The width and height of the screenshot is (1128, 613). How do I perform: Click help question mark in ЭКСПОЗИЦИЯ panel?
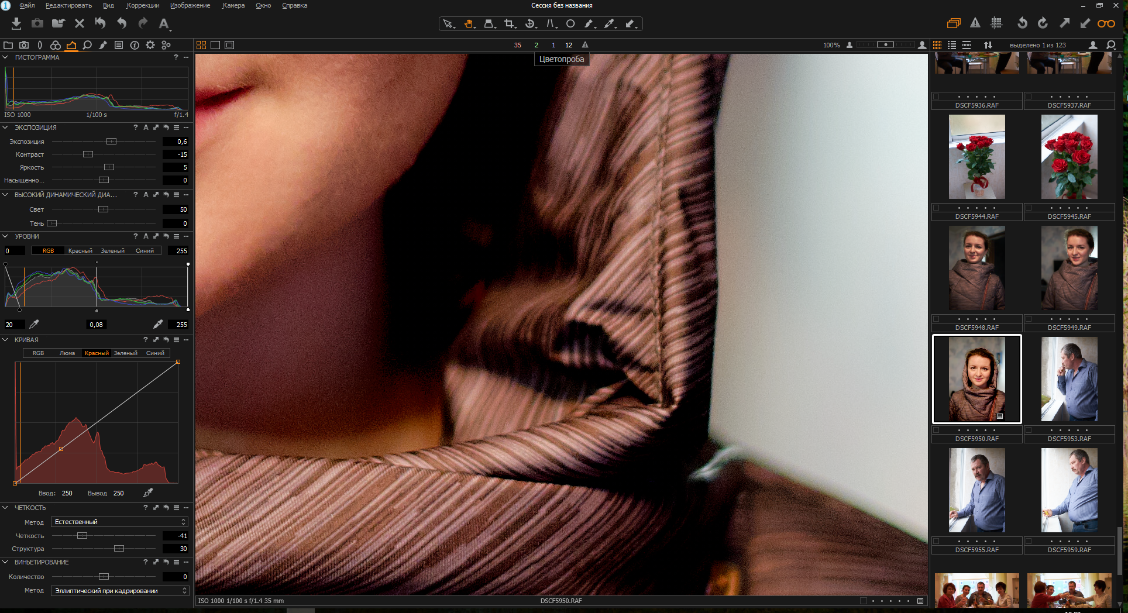click(135, 128)
